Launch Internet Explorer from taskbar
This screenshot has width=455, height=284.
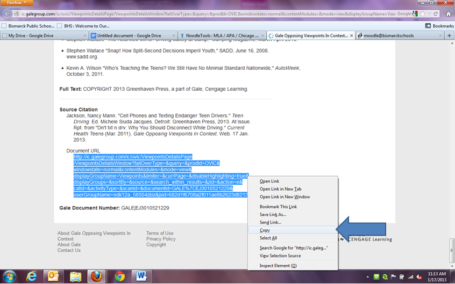31,276
